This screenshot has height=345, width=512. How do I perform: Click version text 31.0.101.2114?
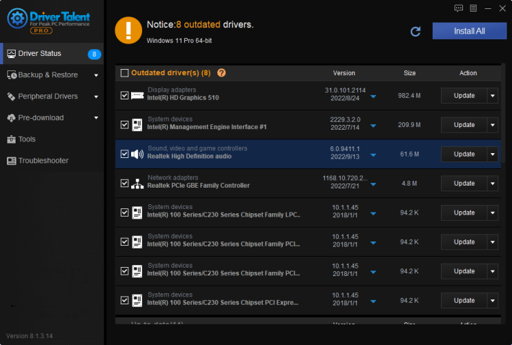point(345,90)
